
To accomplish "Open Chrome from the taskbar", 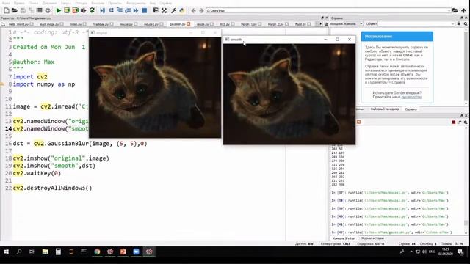I will click(97, 252).
